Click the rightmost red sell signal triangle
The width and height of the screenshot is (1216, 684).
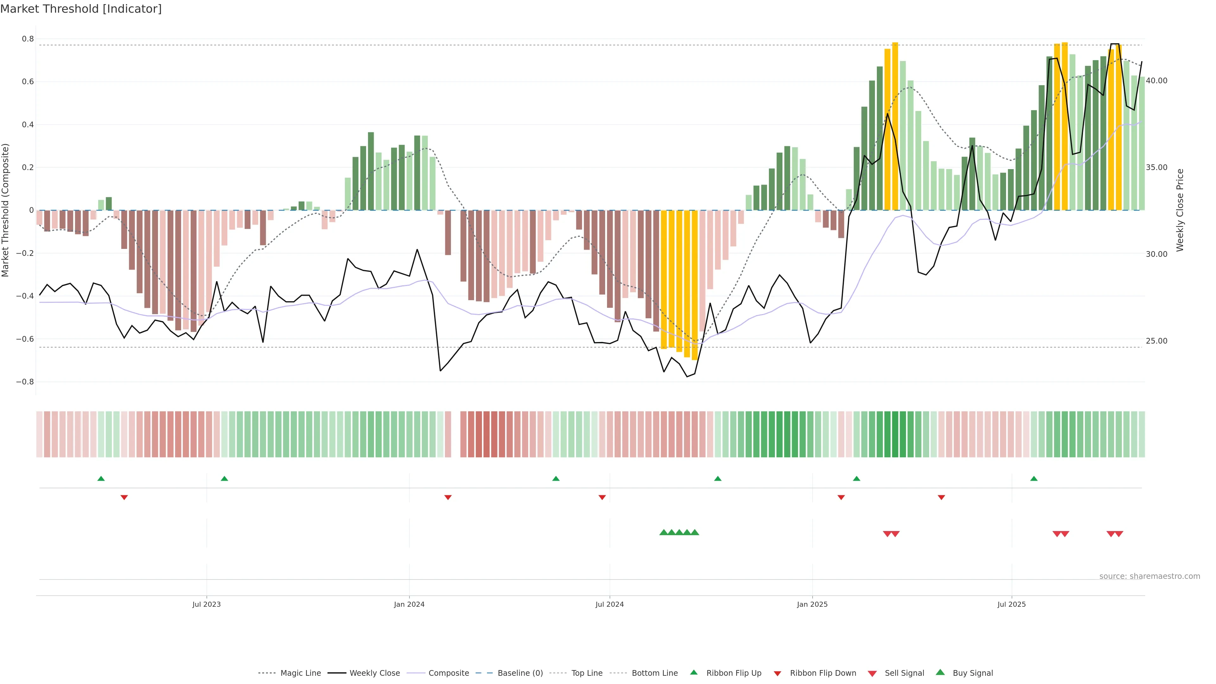point(1119,534)
